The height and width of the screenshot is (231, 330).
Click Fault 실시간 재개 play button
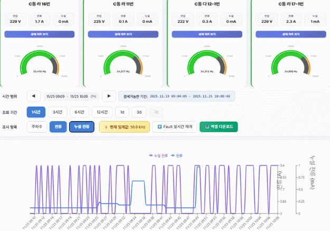click(174, 127)
